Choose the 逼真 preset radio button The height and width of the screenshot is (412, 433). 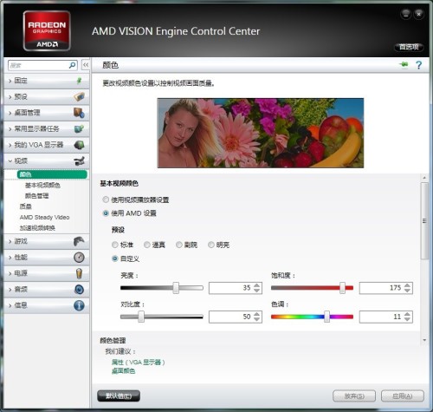tap(147, 245)
